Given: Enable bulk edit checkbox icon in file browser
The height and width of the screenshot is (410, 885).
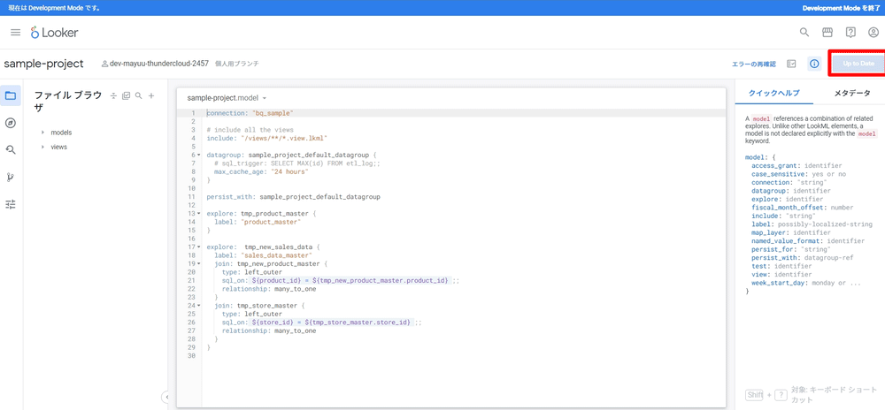Looking at the screenshot, I should pyautogui.click(x=126, y=95).
